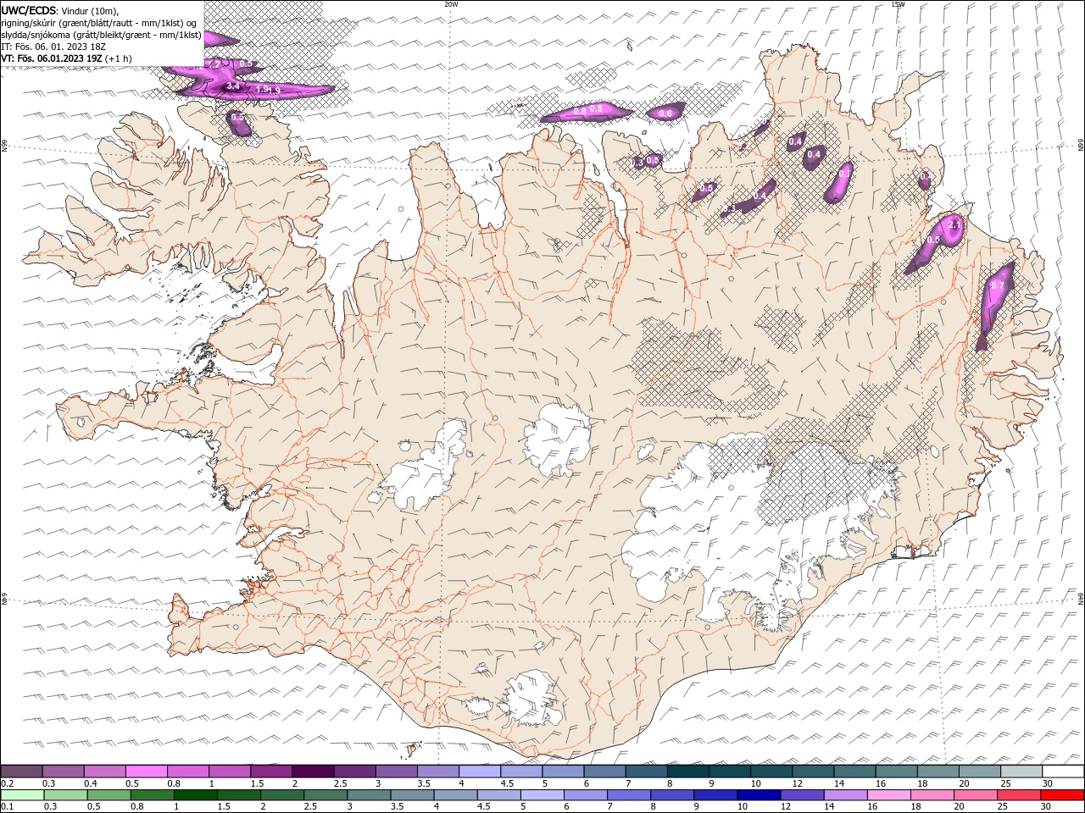Pick the light pink lower-scale swatch at 16

coord(889,795)
